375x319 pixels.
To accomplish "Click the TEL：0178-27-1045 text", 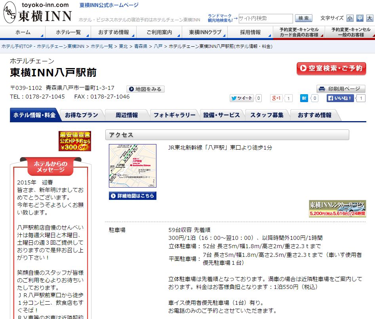I will (37, 97).
